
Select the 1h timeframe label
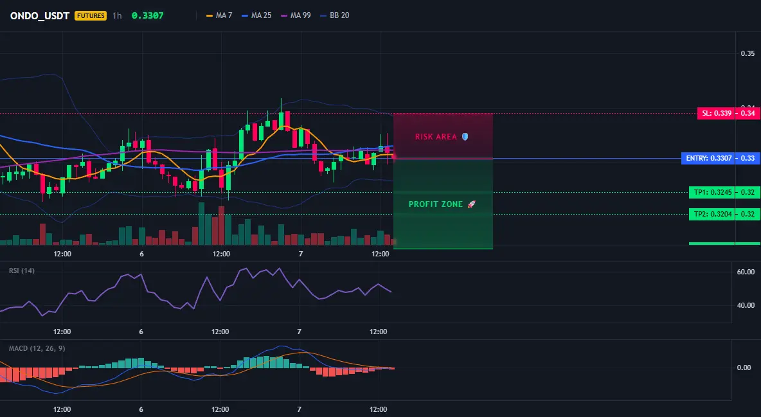(117, 15)
